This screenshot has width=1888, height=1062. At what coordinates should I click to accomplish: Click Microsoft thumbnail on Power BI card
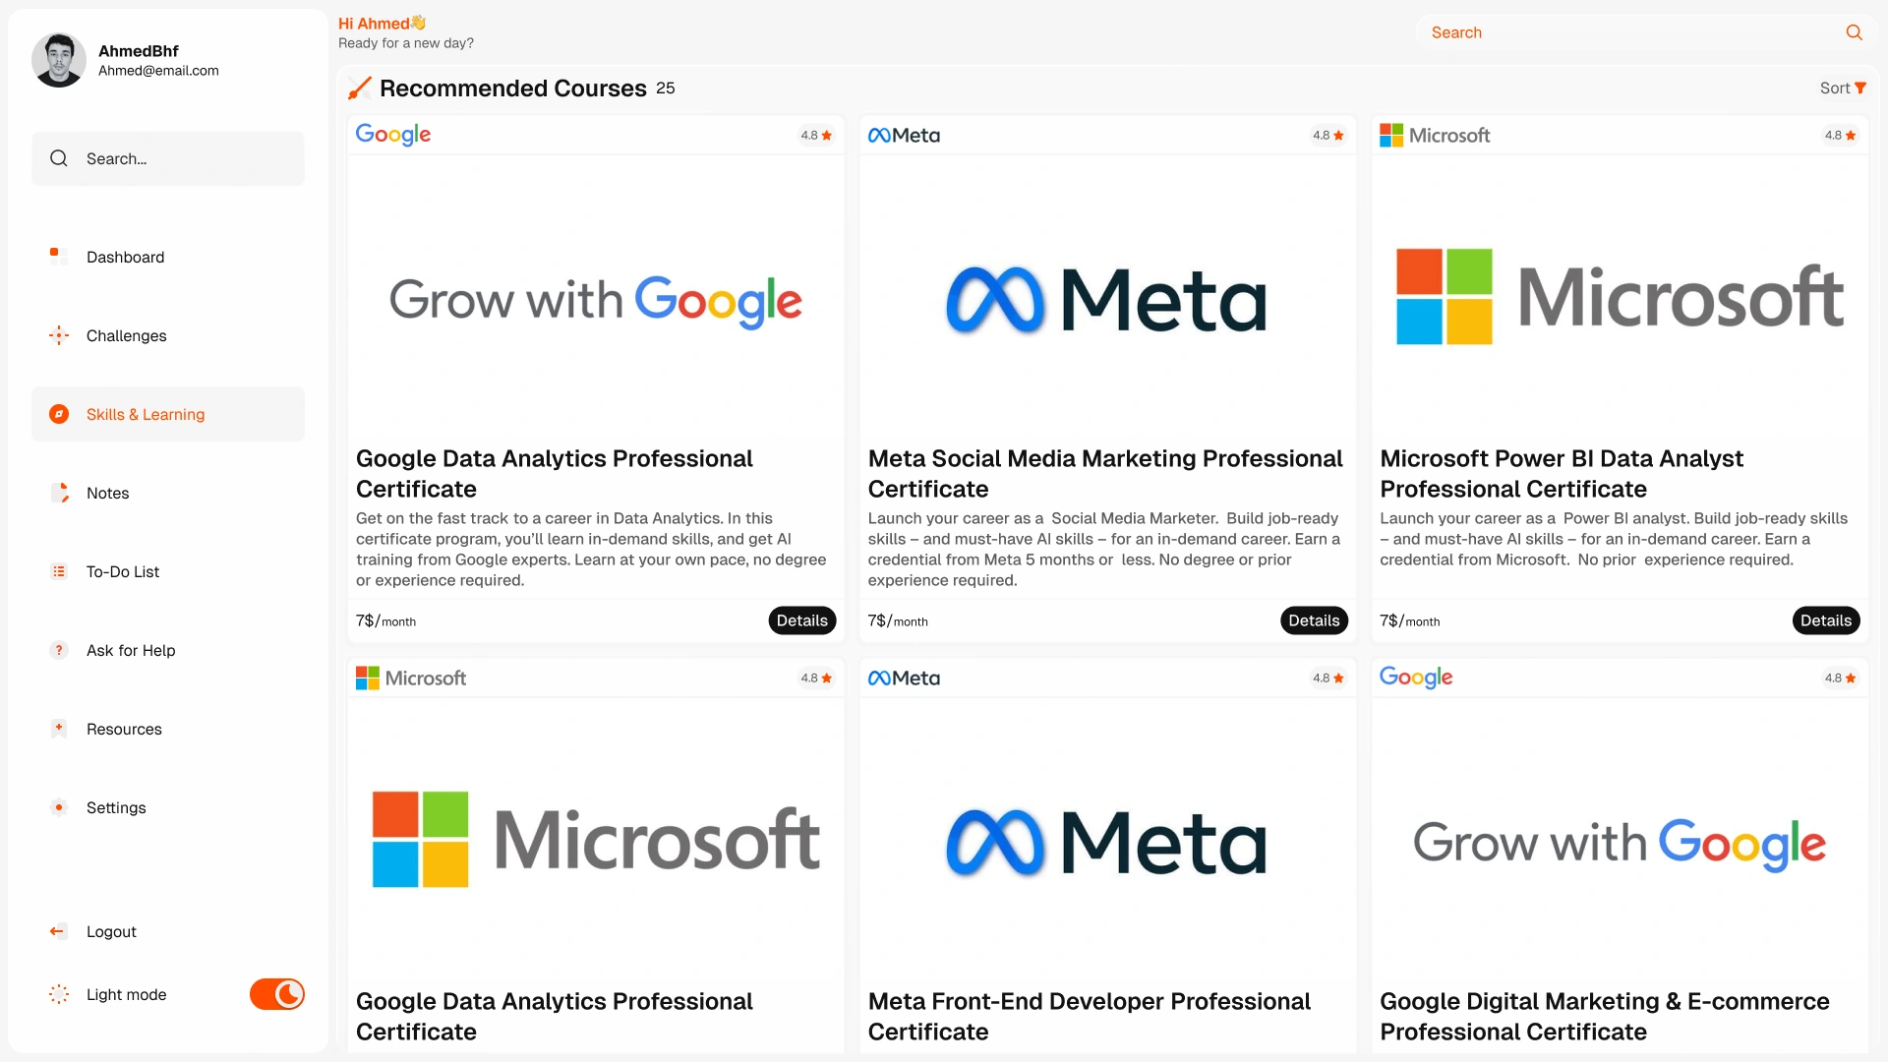click(x=1620, y=299)
